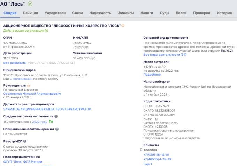Switch to the История tab
The image size is (237, 166).
point(224,13)
